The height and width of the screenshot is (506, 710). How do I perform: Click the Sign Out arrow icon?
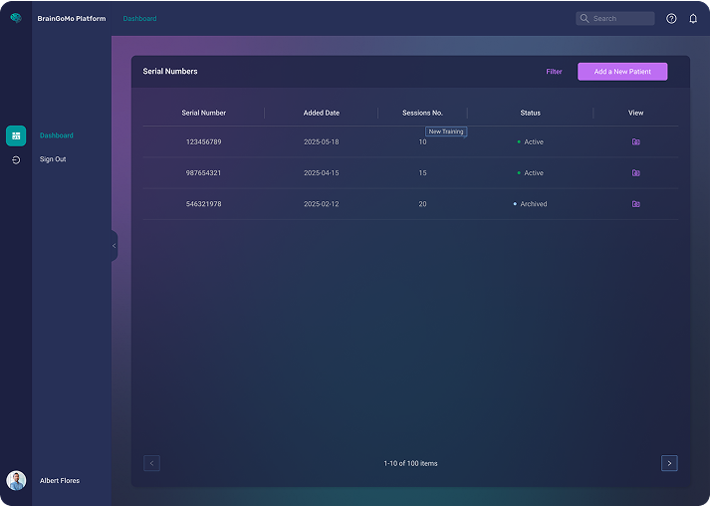[x=16, y=160]
